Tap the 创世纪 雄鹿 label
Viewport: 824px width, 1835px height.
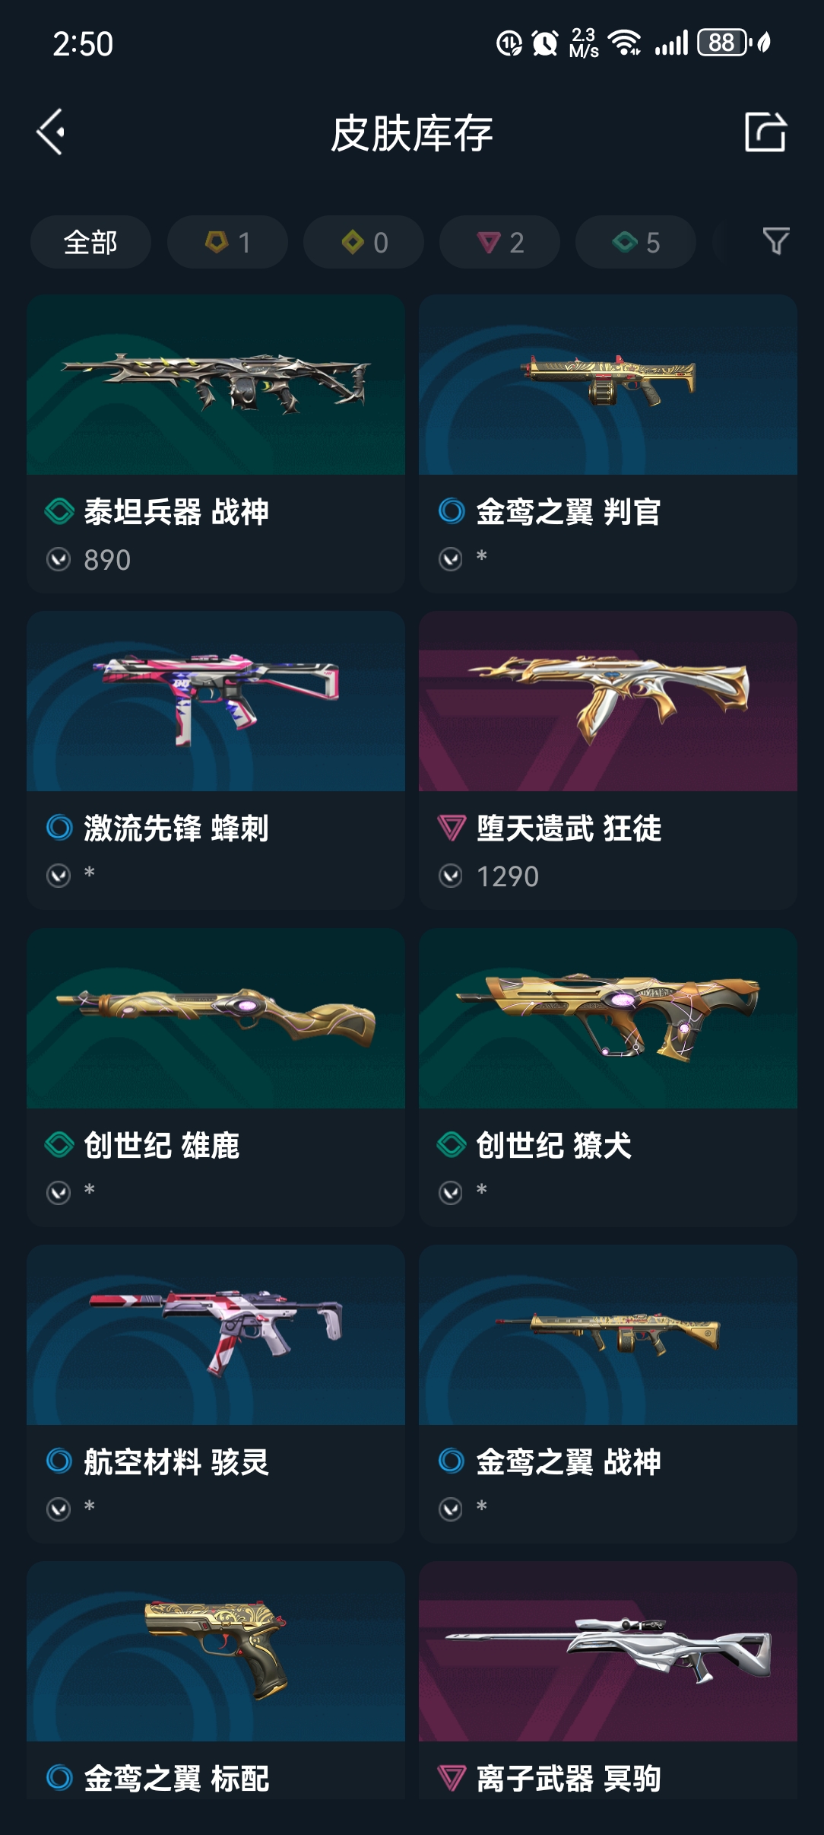(162, 1145)
